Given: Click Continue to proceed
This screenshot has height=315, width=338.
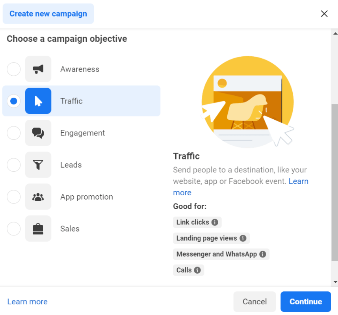Looking at the screenshot, I should click(306, 302).
